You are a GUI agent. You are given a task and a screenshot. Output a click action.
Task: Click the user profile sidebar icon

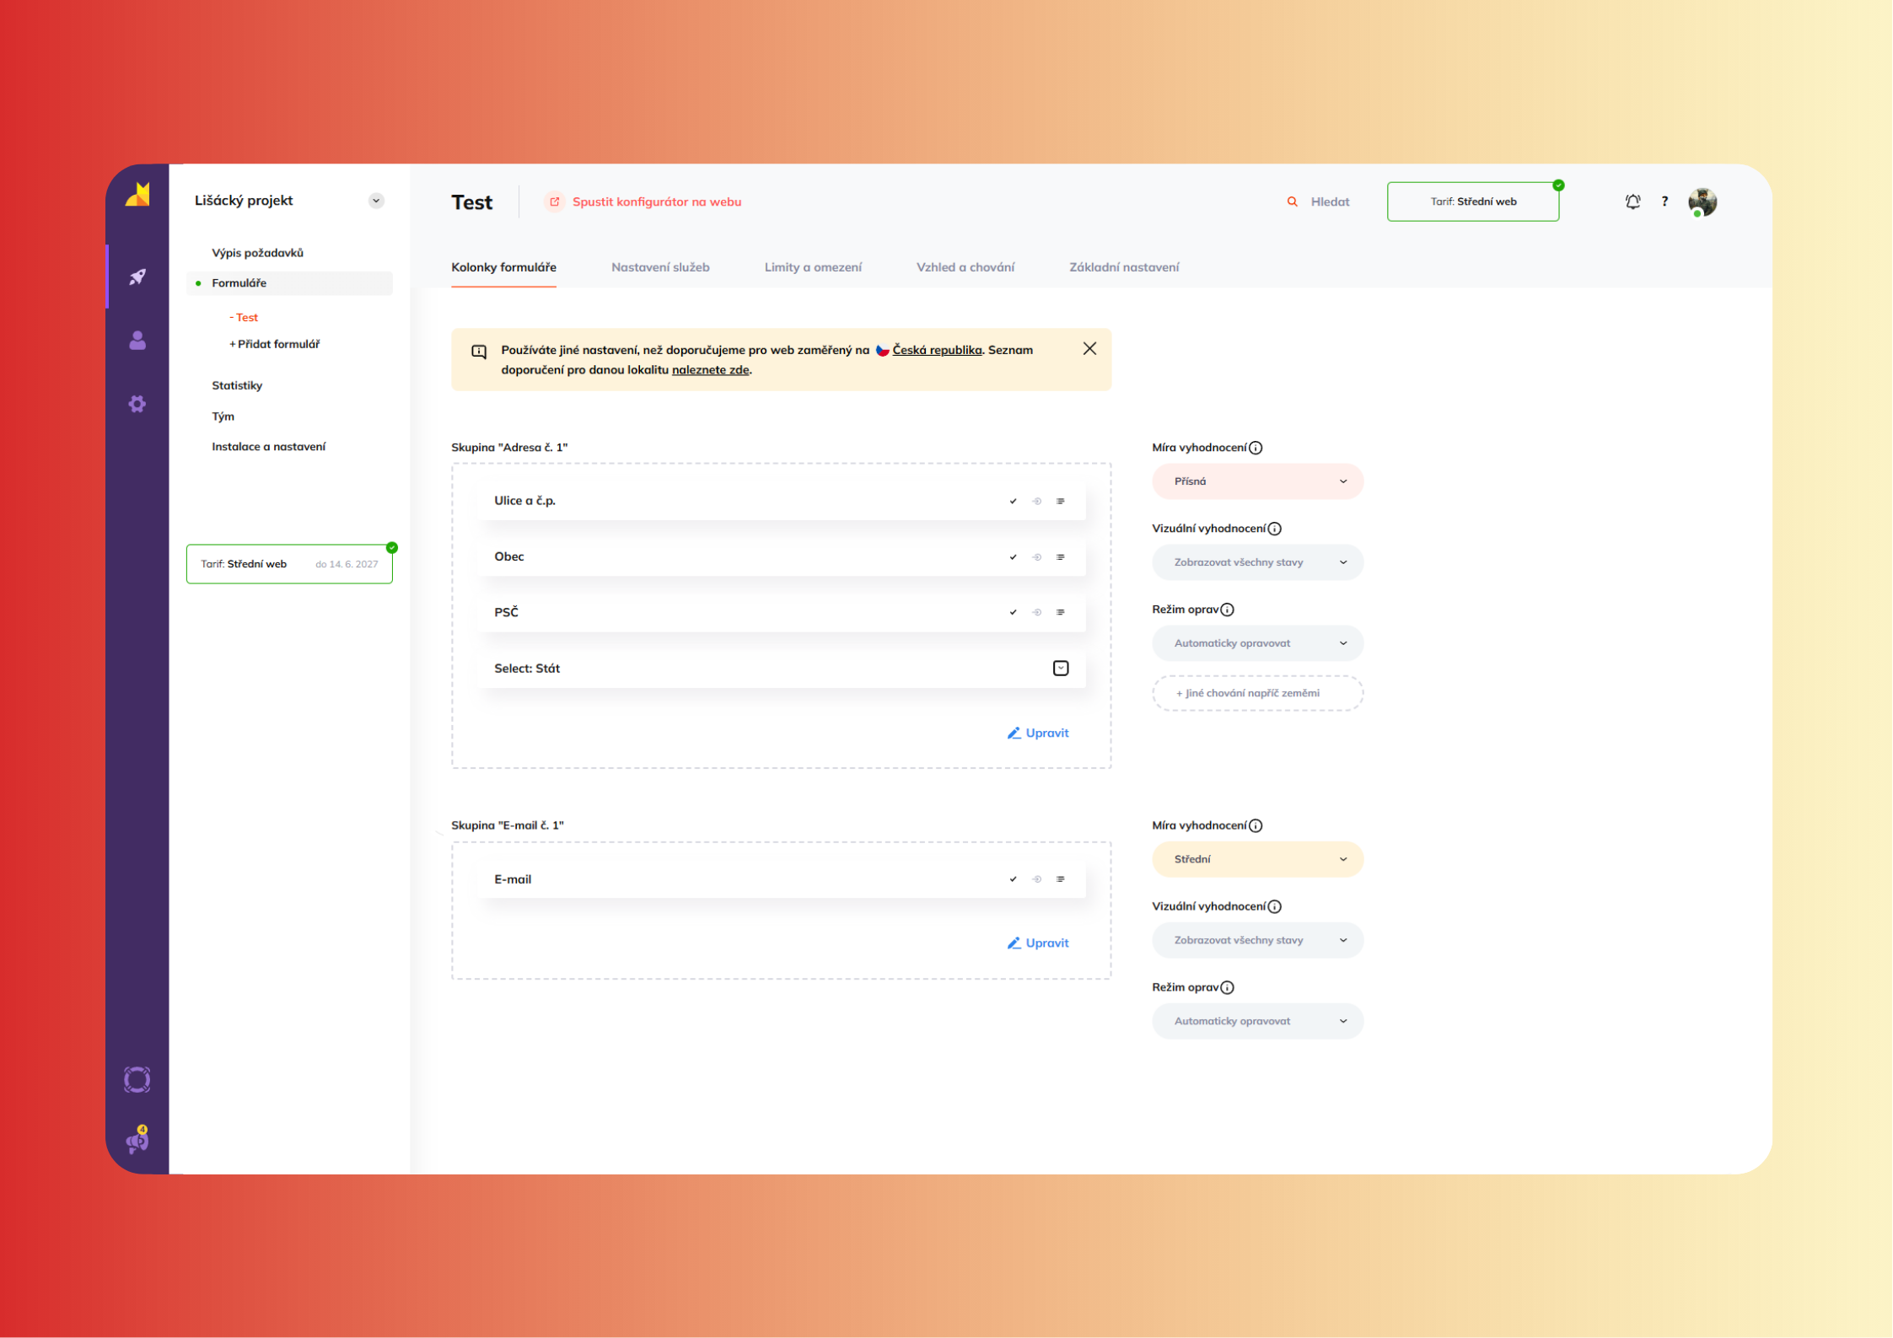137,341
